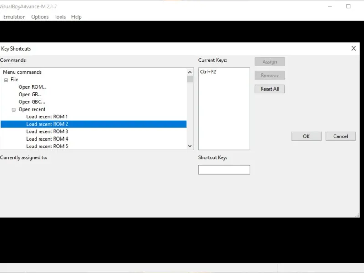Select Open ROM... command

point(32,87)
